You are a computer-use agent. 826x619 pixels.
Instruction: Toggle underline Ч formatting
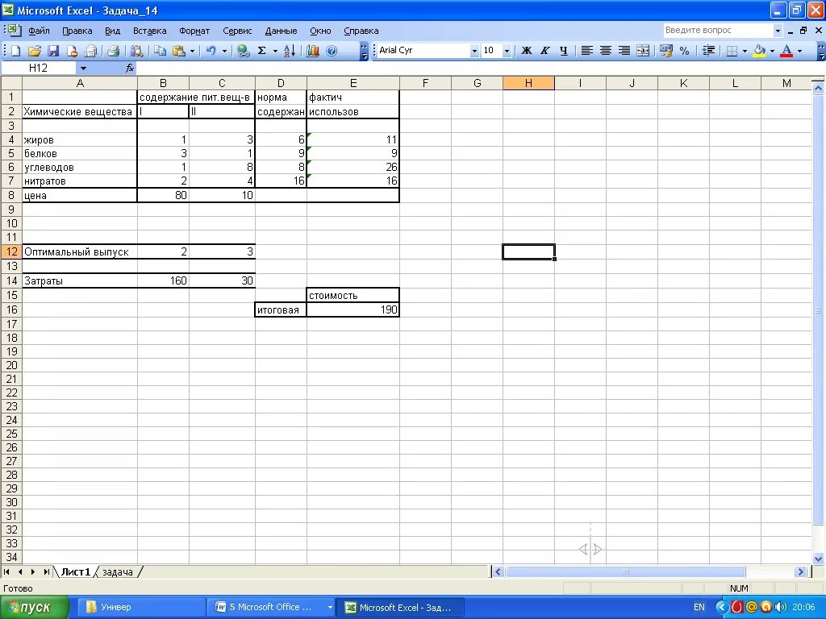[564, 51]
